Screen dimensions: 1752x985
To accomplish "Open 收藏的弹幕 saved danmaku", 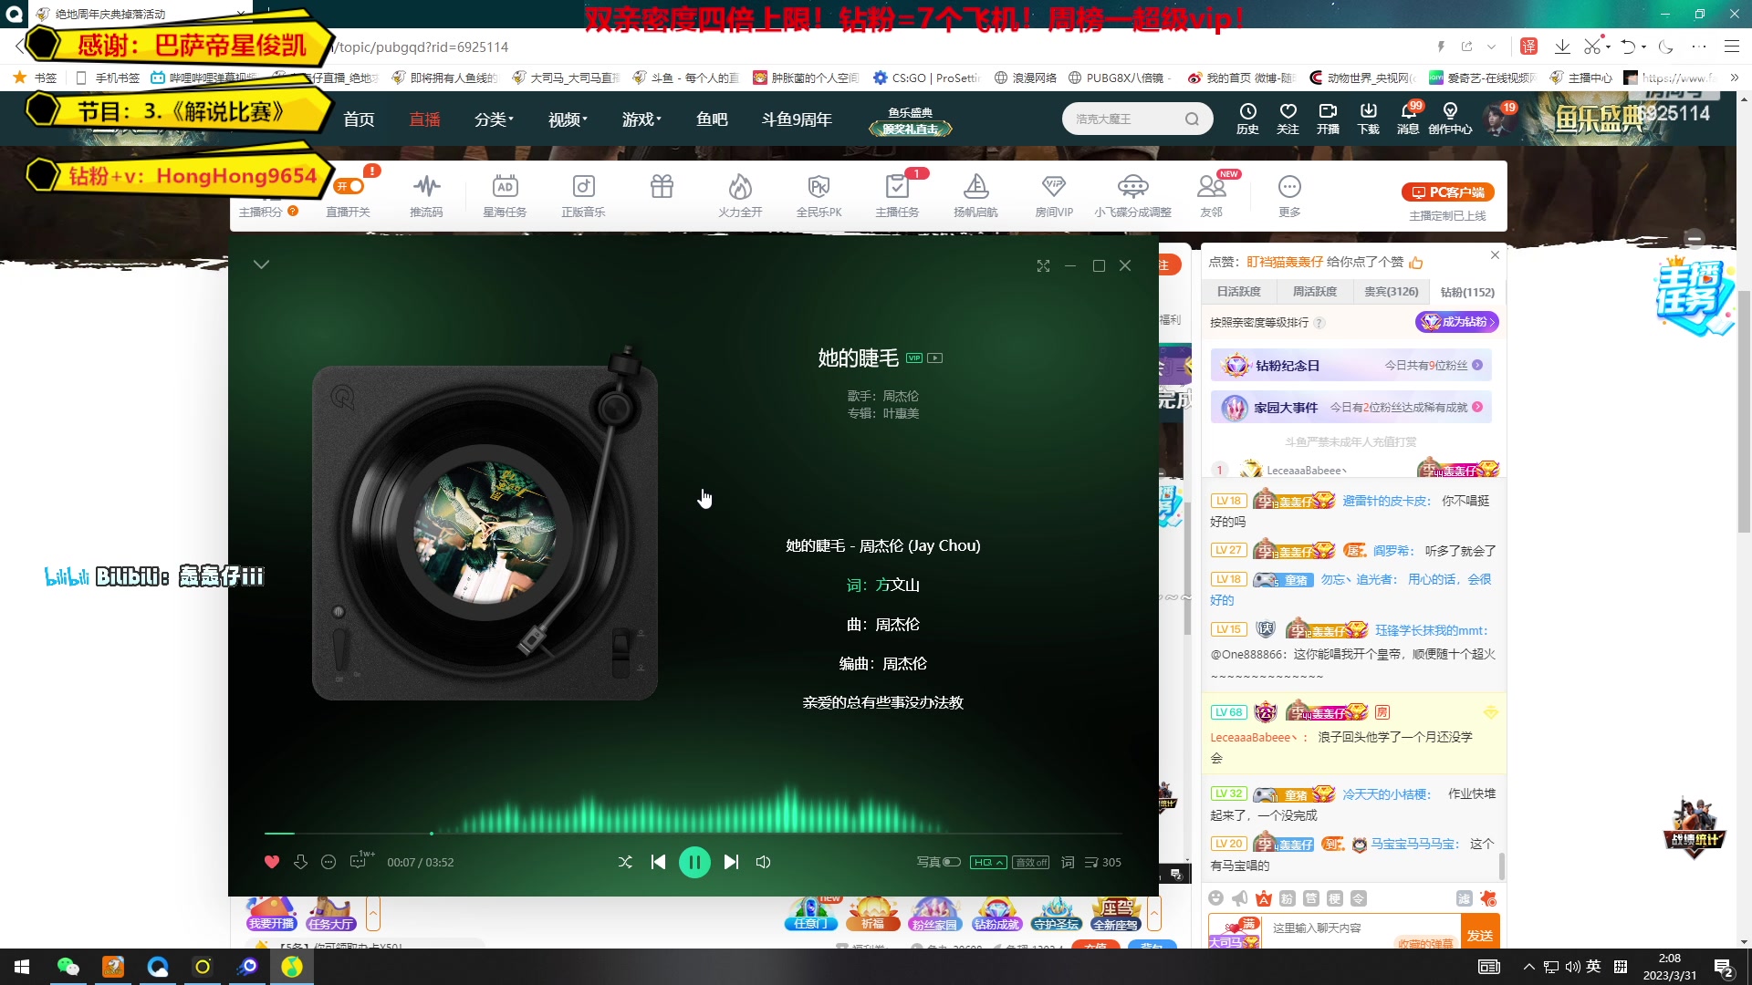I will (x=1425, y=943).
